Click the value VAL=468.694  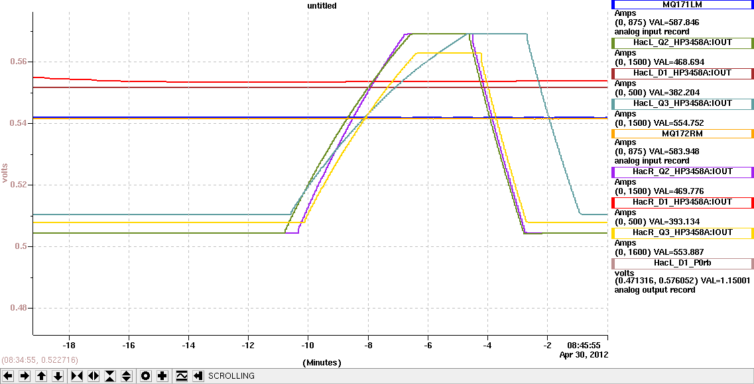(x=678, y=62)
